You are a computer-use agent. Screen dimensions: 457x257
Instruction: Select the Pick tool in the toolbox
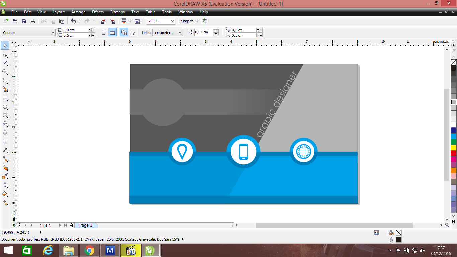(x=5, y=46)
